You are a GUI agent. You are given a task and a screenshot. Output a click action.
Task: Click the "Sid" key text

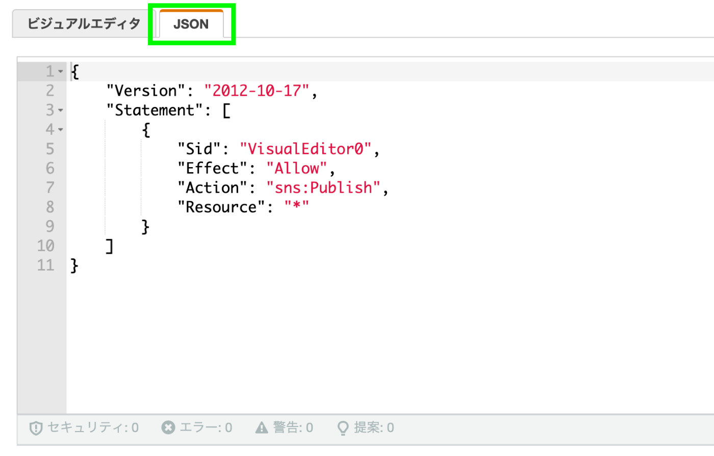point(199,149)
